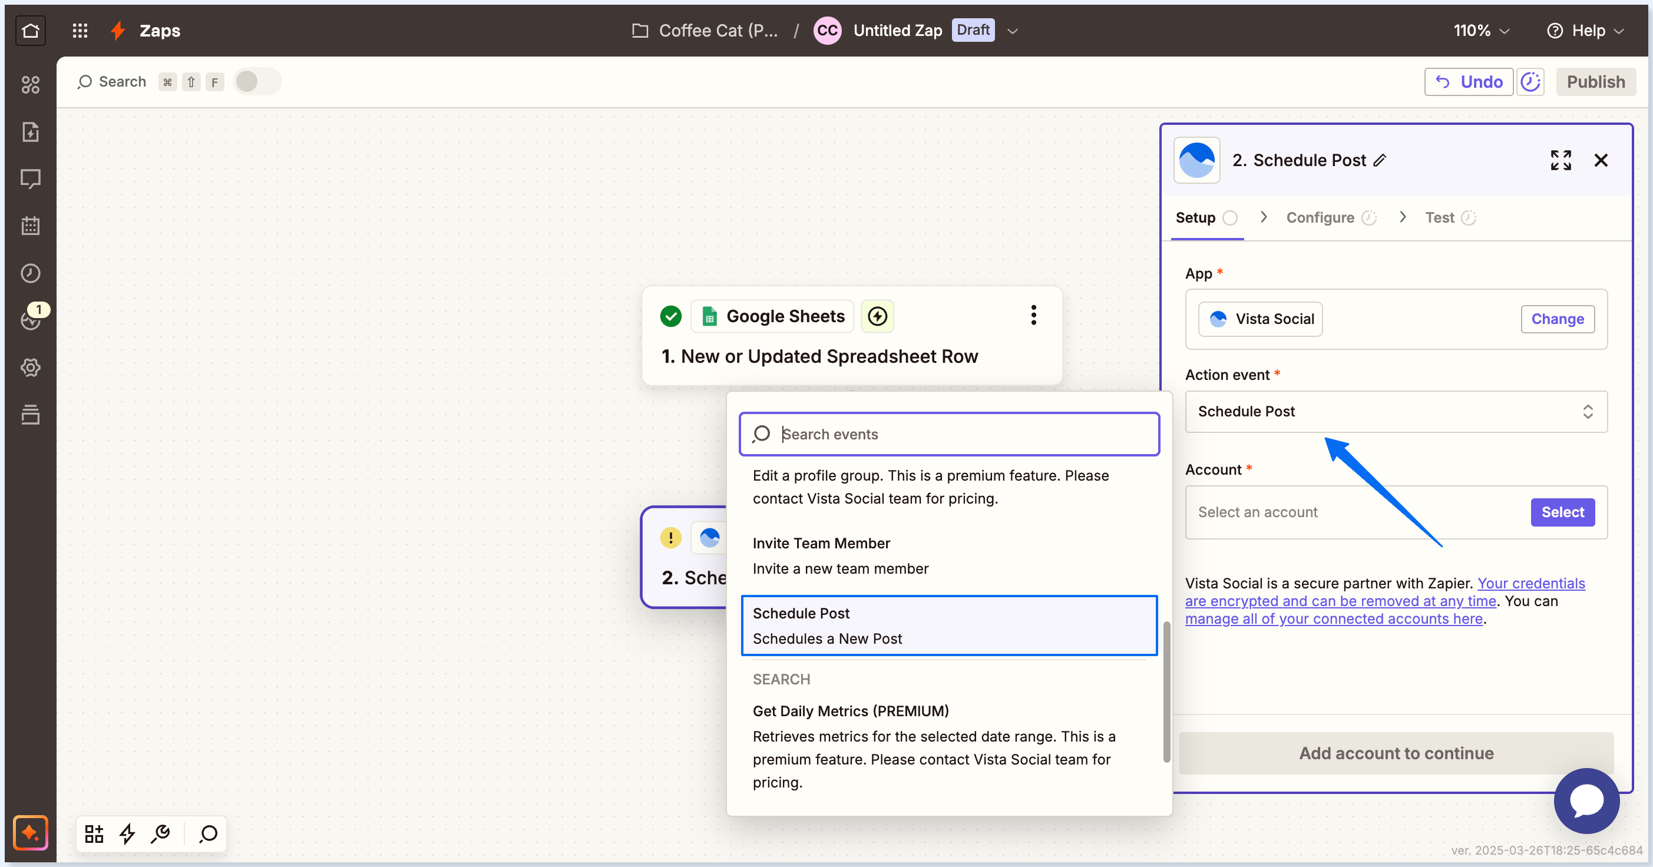1653x867 pixels.
Task: Open the sidebar versions stack icon
Action: [30, 415]
